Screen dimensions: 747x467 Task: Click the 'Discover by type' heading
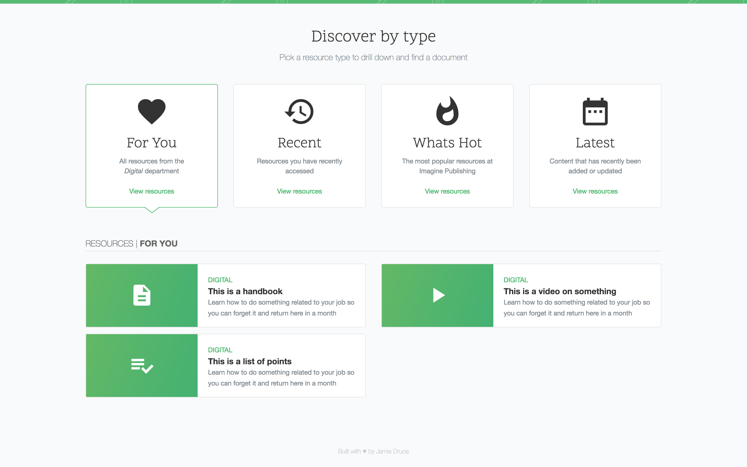click(374, 37)
